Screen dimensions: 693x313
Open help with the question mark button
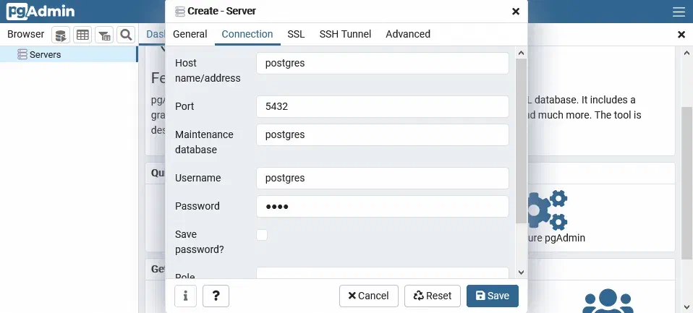(216, 296)
